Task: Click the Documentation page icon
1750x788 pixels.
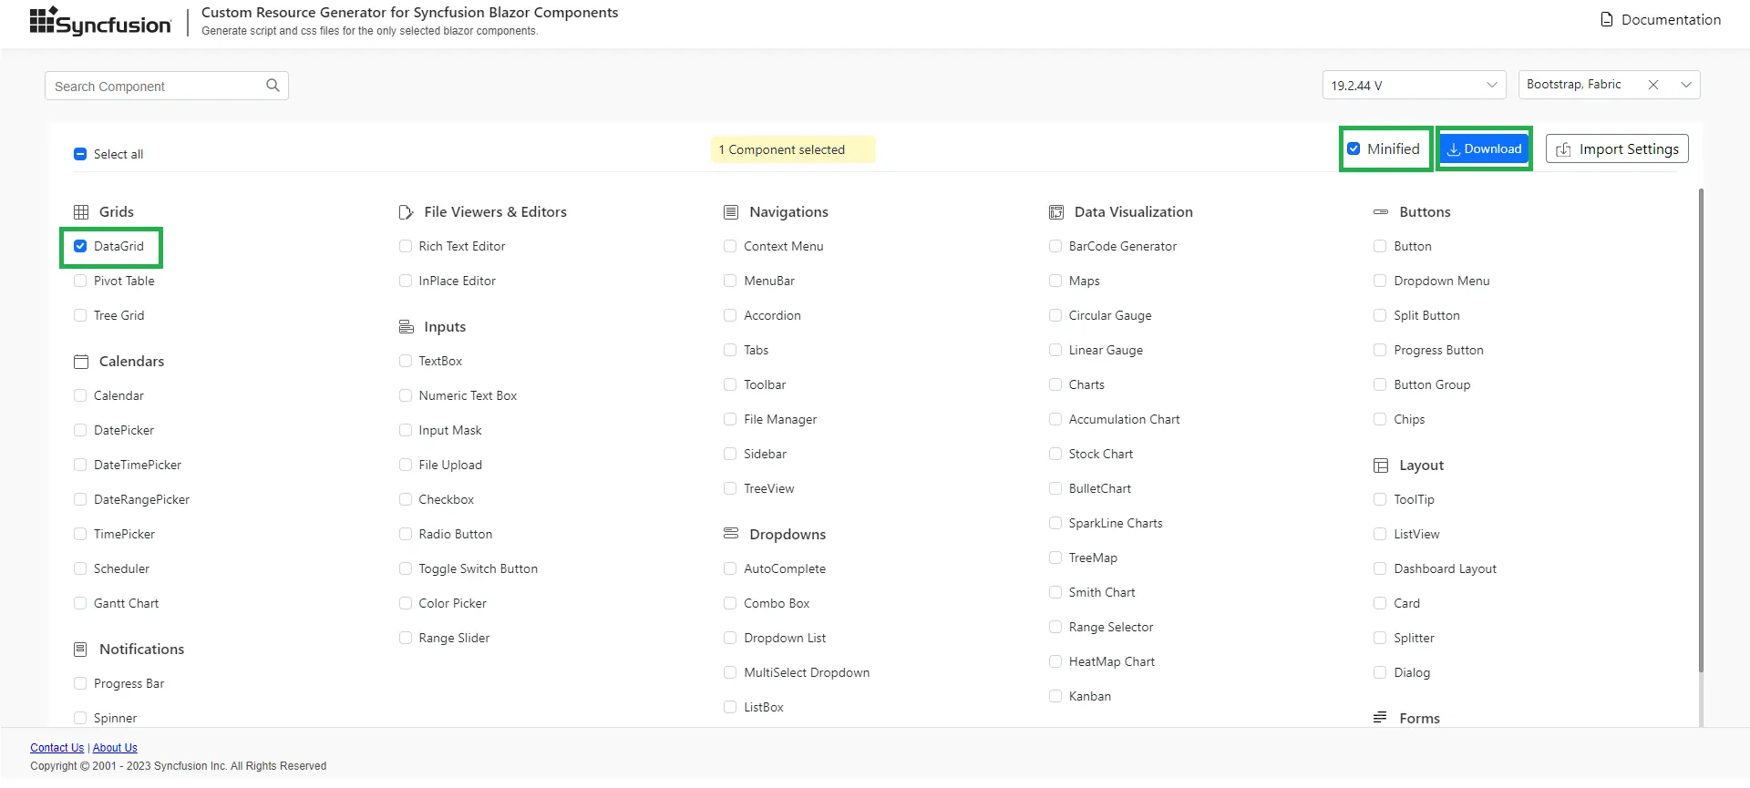Action: 1607,20
